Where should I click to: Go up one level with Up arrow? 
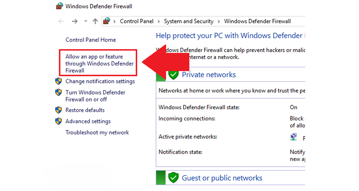pos(95,21)
